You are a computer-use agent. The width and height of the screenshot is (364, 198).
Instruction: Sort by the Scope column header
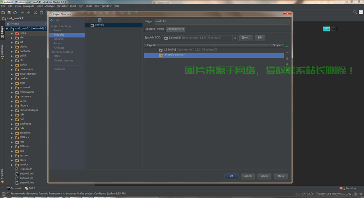[x=277, y=45]
